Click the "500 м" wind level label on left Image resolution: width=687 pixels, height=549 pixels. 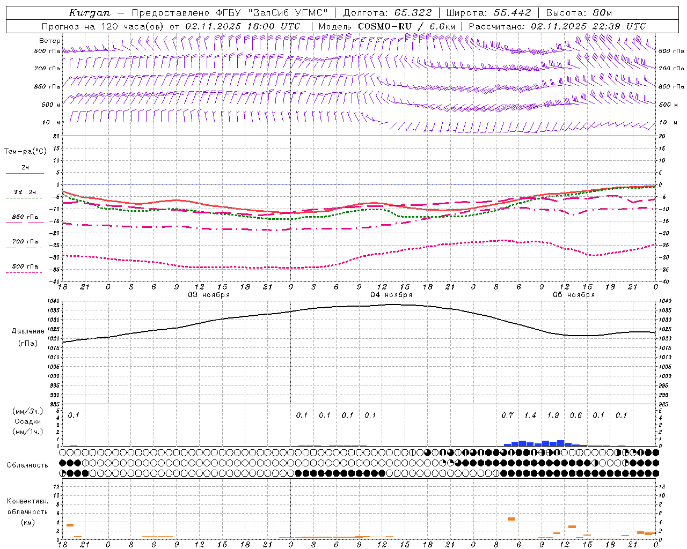[x=51, y=105]
